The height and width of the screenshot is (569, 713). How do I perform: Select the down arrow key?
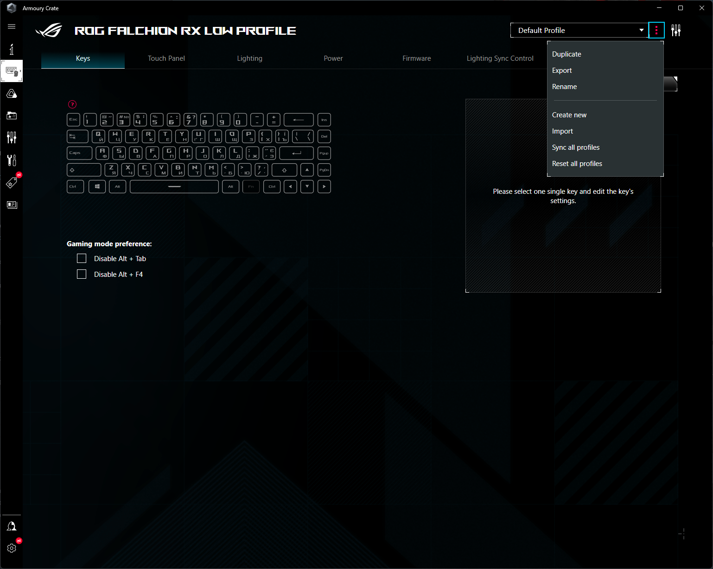[307, 186]
